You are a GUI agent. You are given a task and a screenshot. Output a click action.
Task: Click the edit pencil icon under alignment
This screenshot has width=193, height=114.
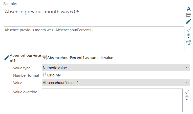pyautogui.click(x=189, y=21)
